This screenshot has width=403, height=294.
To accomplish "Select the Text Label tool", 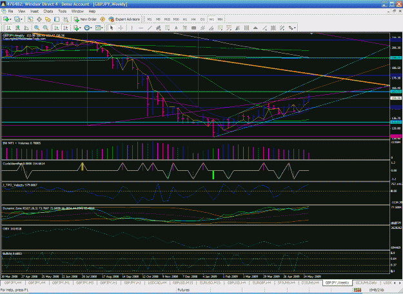I will tap(185, 28).
